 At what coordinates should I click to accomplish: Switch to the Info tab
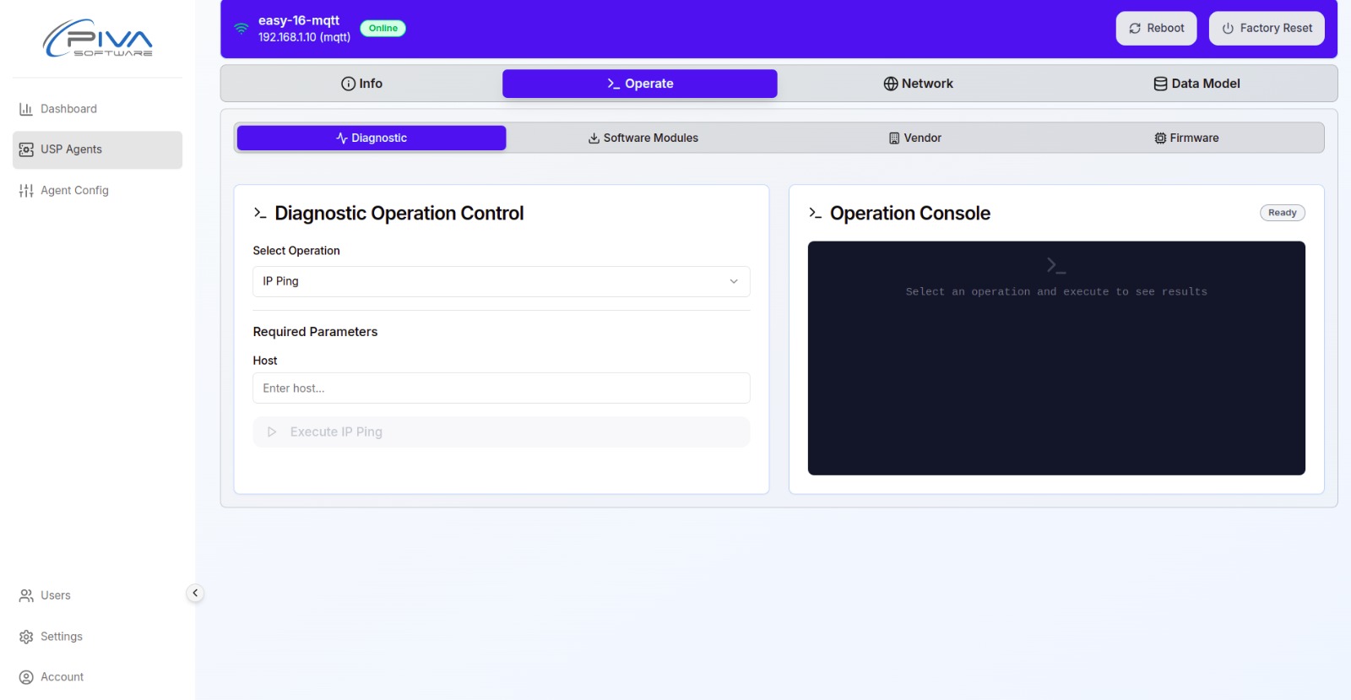(x=361, y=84)
